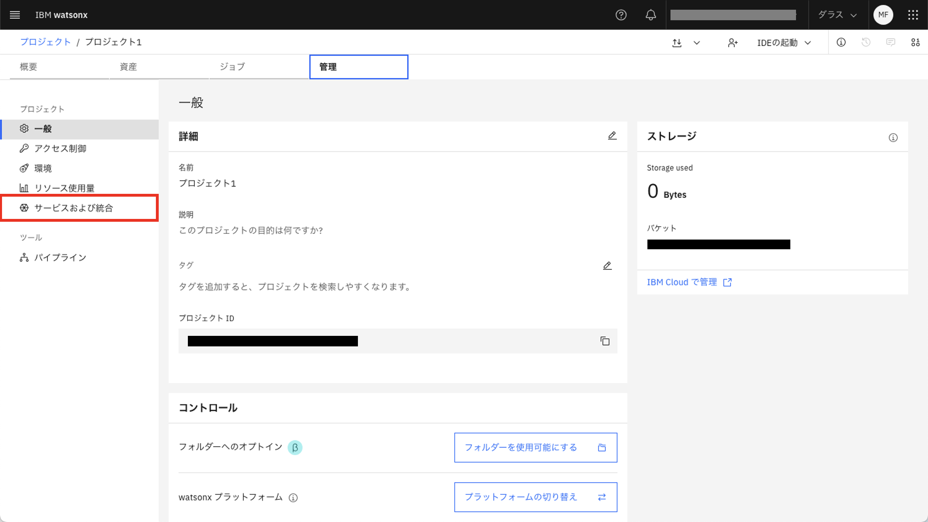Open the MF user avatar menu
This screenshot has width=928, height=522.
pos(883,15)
